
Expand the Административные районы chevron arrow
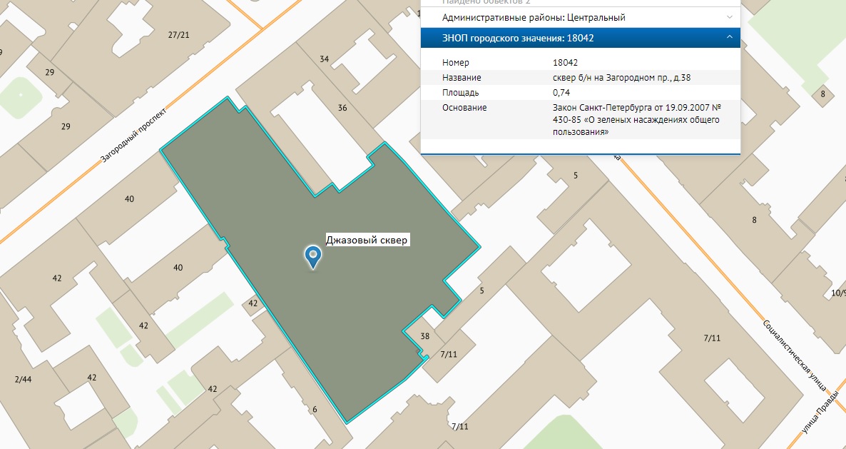pyautogui.click(x=729, y=17)
